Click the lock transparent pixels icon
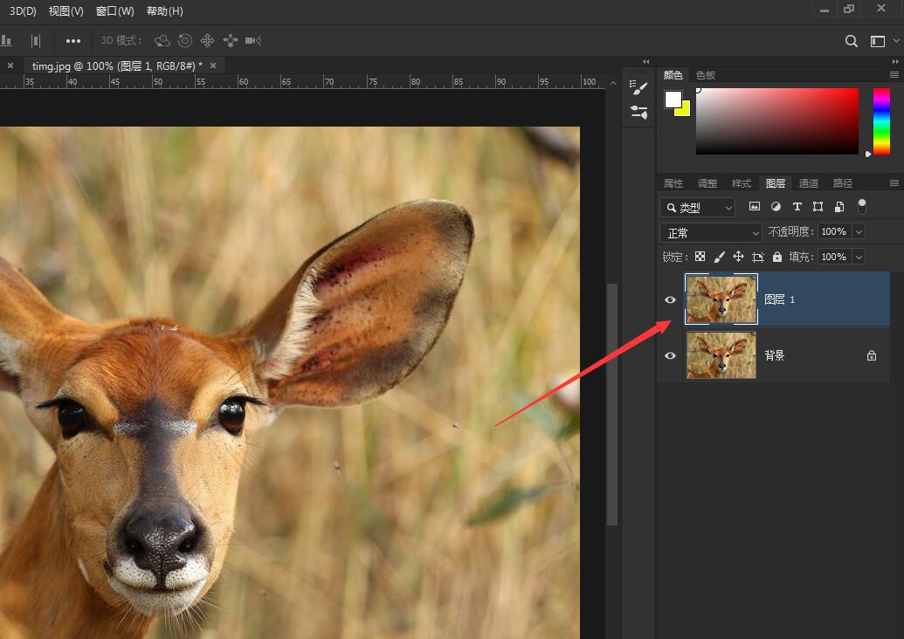This screenshot has height=639, width=904. (699, 257)
